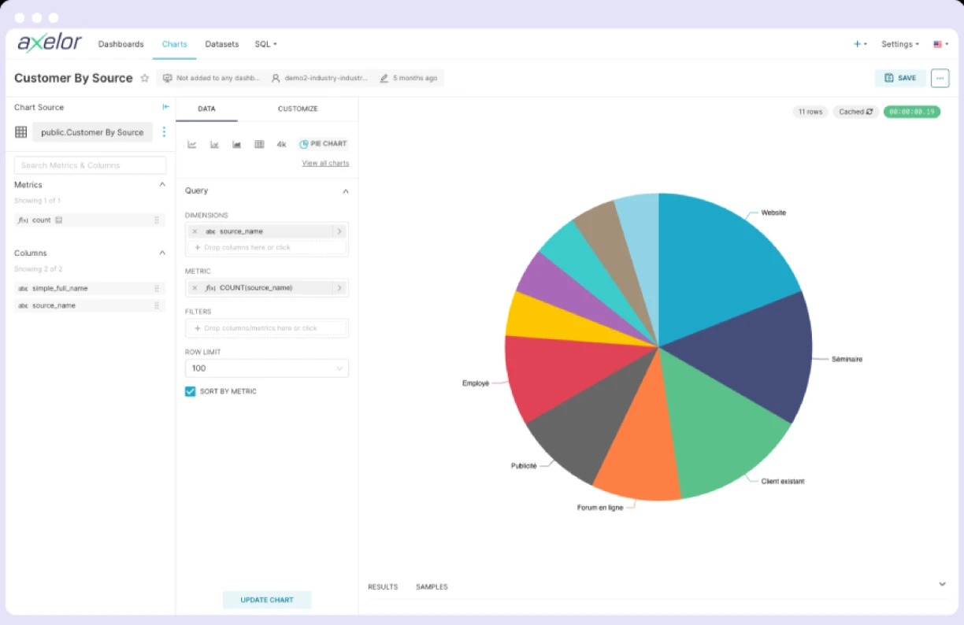The width and height of the screenshot is (964, 625).
Task: Click the Search Metrics & Columns field
Action: click(x=89, y=165)
